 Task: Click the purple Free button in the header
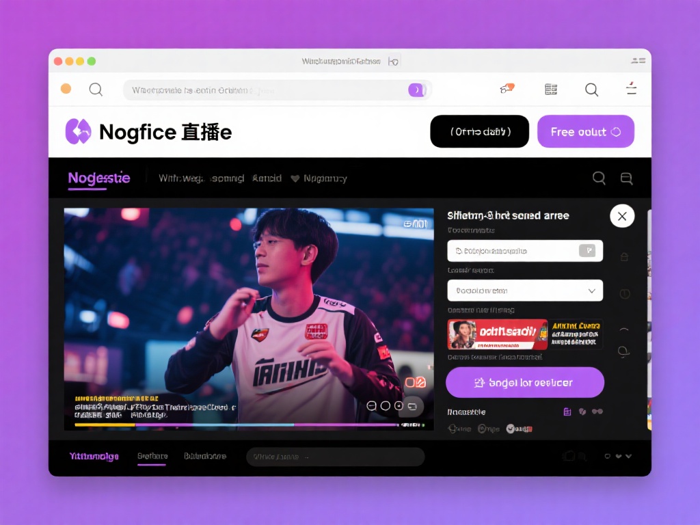585,132
